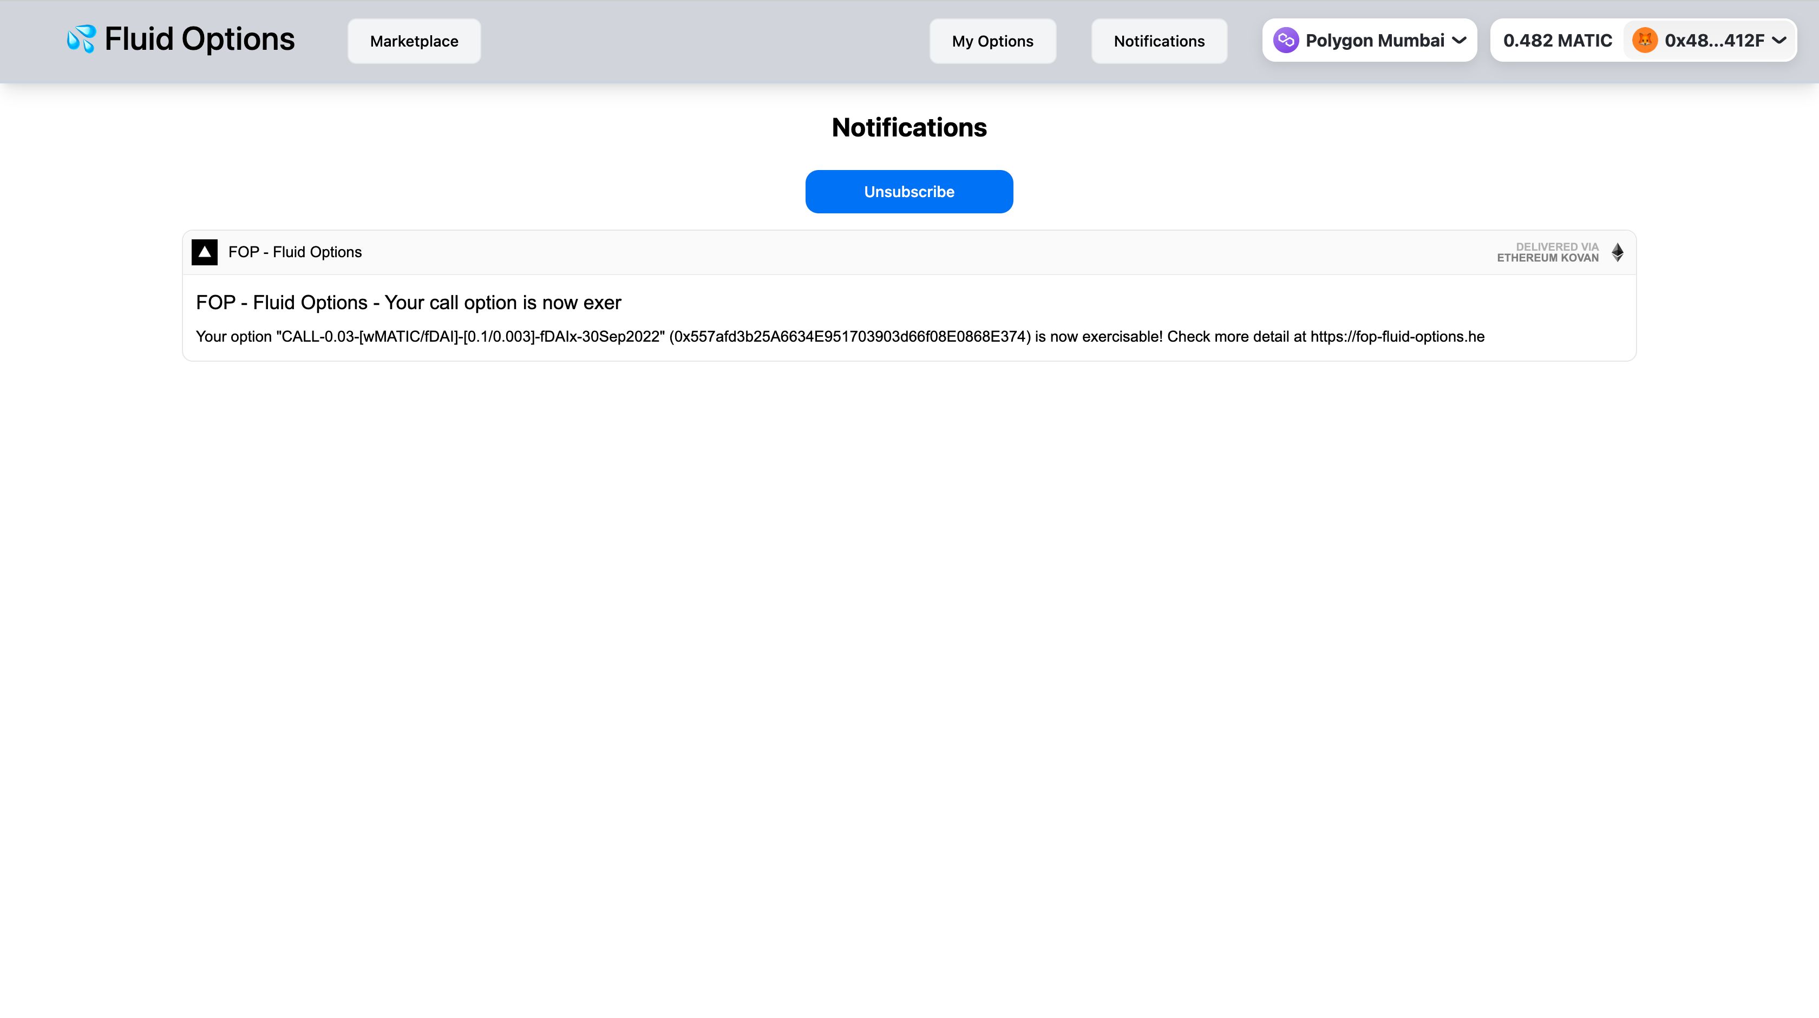
Task: Open the Marketplace page
Action: coord(414,41)
